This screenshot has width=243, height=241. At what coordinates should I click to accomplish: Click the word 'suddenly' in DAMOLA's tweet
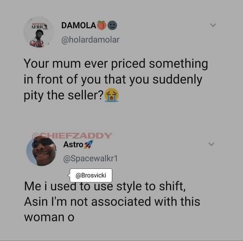177,79
